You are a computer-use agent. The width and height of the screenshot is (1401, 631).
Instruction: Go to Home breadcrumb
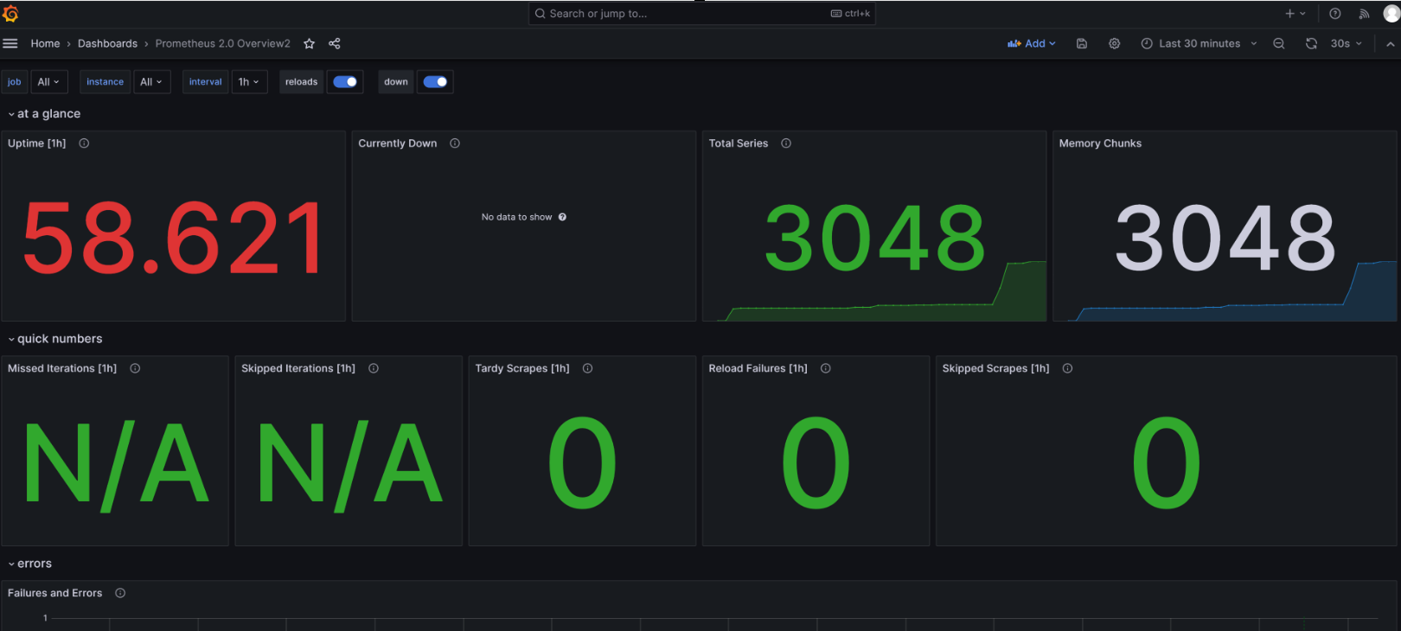point(45,43)
